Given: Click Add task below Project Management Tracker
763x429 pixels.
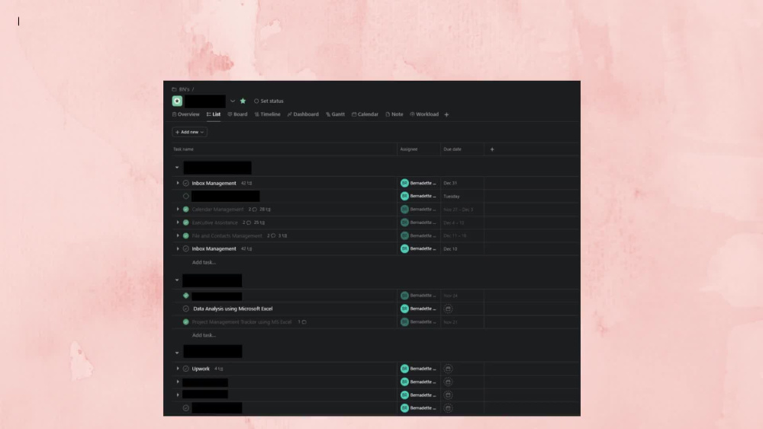Looking at the screenshot, I should click(204, 335).
